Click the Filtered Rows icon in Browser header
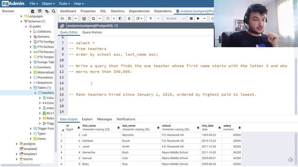Screen dimensions: 298x167 (47, 11)
